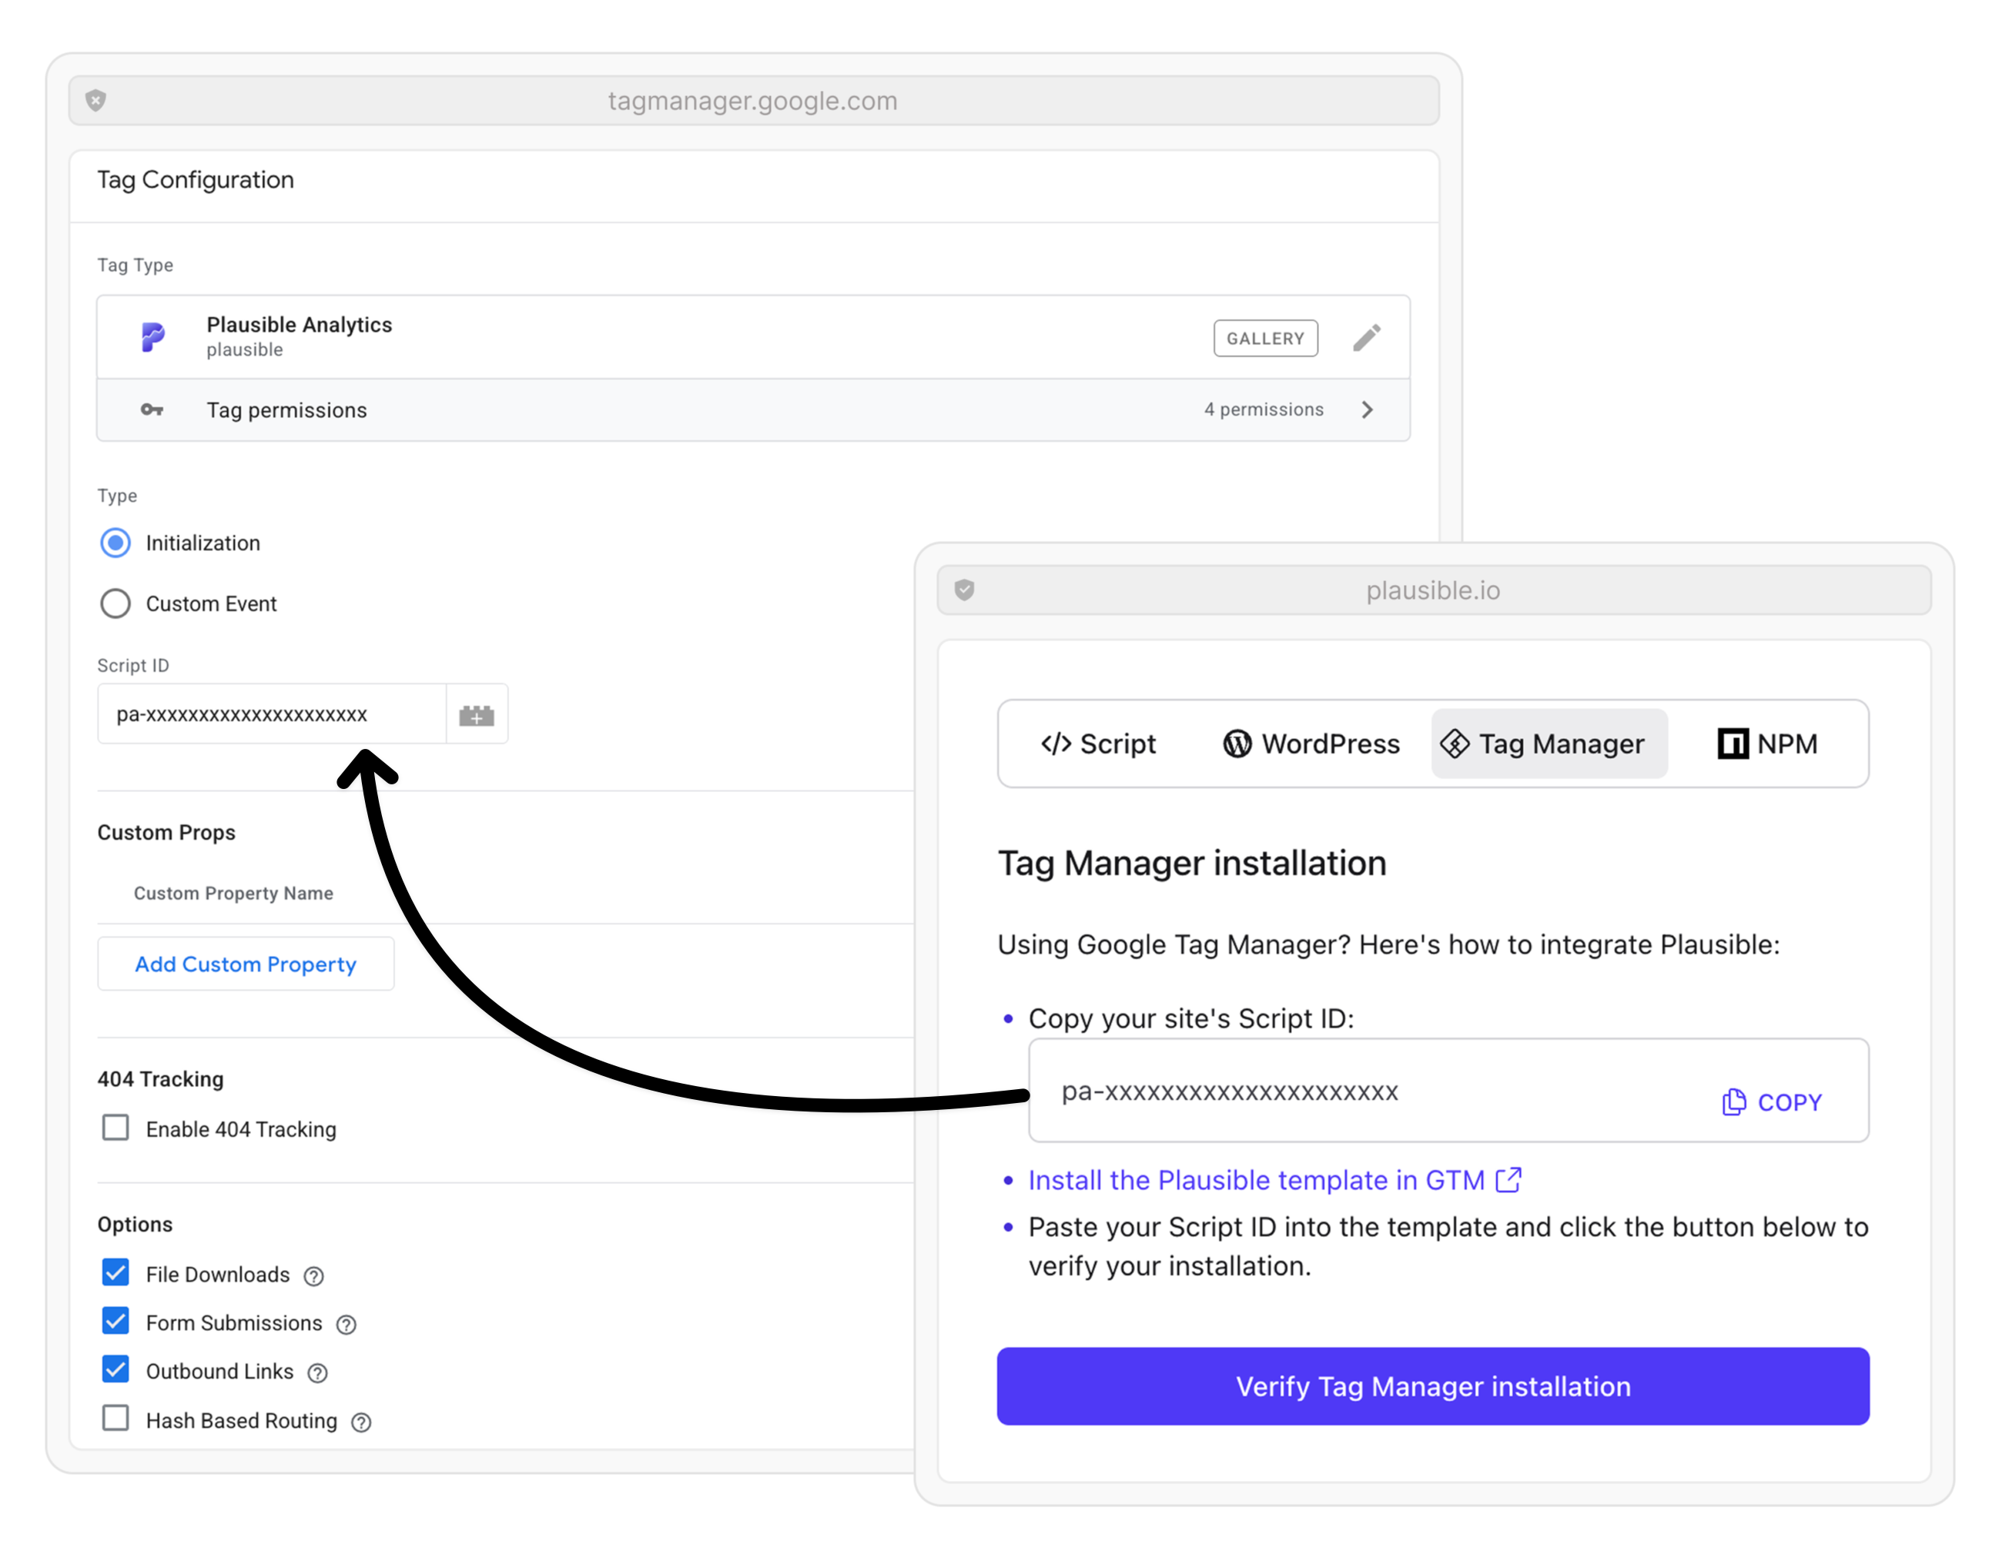Expand Tag permissions with chevron arrow

pos(1367,410)
